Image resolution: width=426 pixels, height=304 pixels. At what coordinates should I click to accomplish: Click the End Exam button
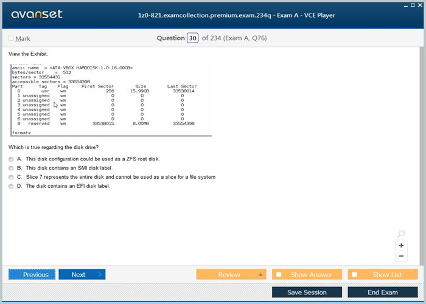pos(382,292)
